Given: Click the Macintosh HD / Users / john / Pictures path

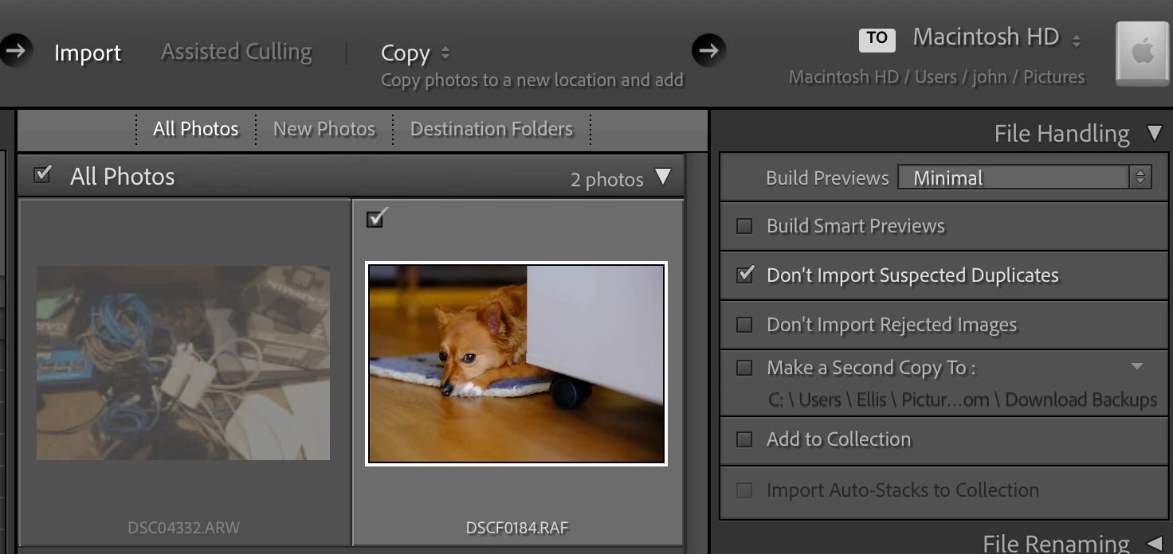Looking at the screenshot, I should [937, 77].
